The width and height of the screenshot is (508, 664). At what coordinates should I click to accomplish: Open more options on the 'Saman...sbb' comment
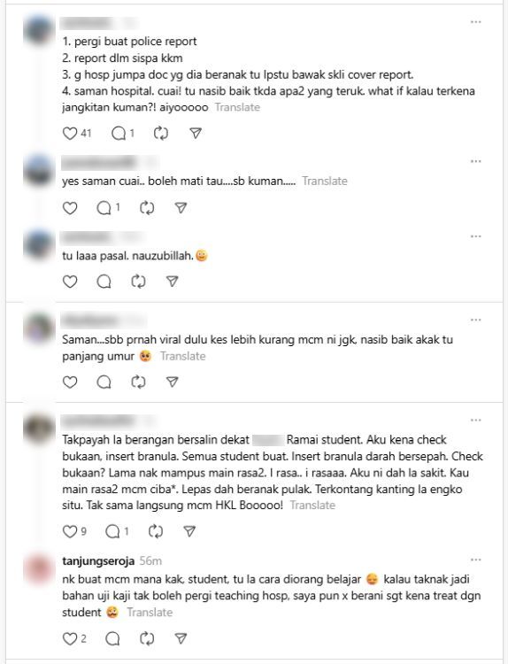coord(476,320)
